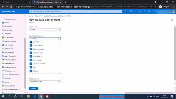
Task: Uncheck the Tools checkbox
Action: tap(31, 67)
